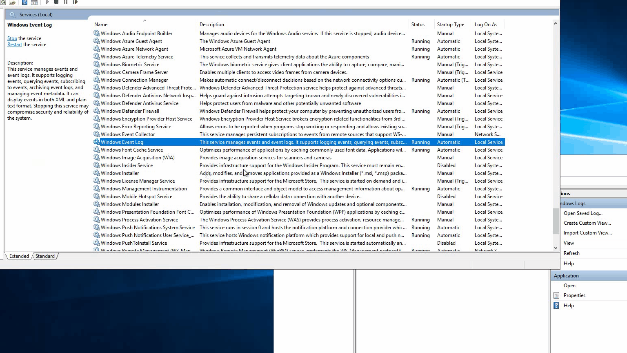
Task: Click the gear icon beside Windows Defender Firewall
Action: click(x=97, y=111)
